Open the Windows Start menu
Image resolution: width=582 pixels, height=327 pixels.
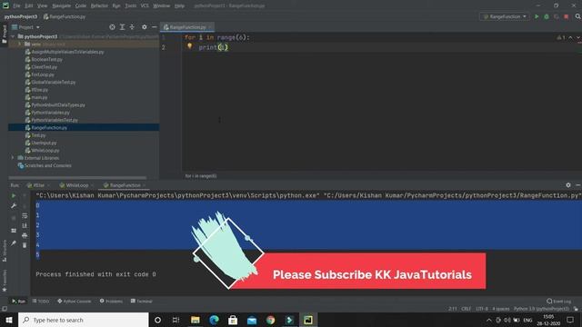pos(9,320)
